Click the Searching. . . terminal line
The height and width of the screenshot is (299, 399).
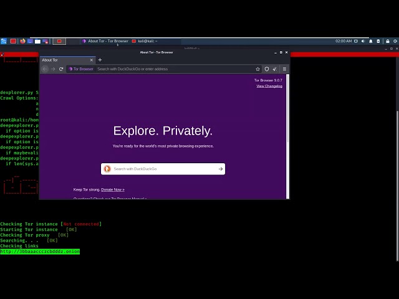[29, 240]
